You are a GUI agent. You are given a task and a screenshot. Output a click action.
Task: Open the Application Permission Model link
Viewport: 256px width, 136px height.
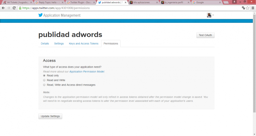87,72
